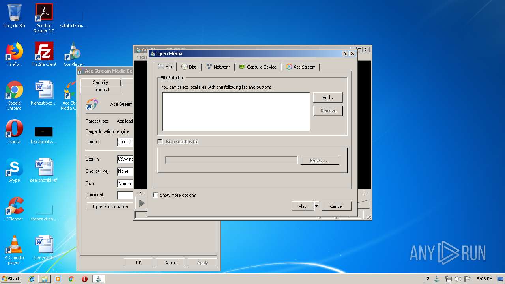Click the Start in field
Screen dimensions: 505x284
[x=125, y=159]
